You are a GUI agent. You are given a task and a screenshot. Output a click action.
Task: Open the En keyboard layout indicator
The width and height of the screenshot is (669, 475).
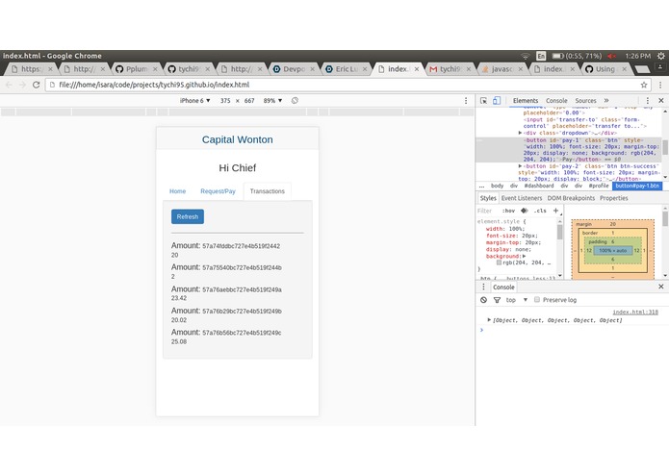click(x=541, y=56)
